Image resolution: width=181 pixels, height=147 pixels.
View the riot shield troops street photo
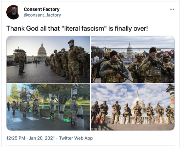pos(48,107)
